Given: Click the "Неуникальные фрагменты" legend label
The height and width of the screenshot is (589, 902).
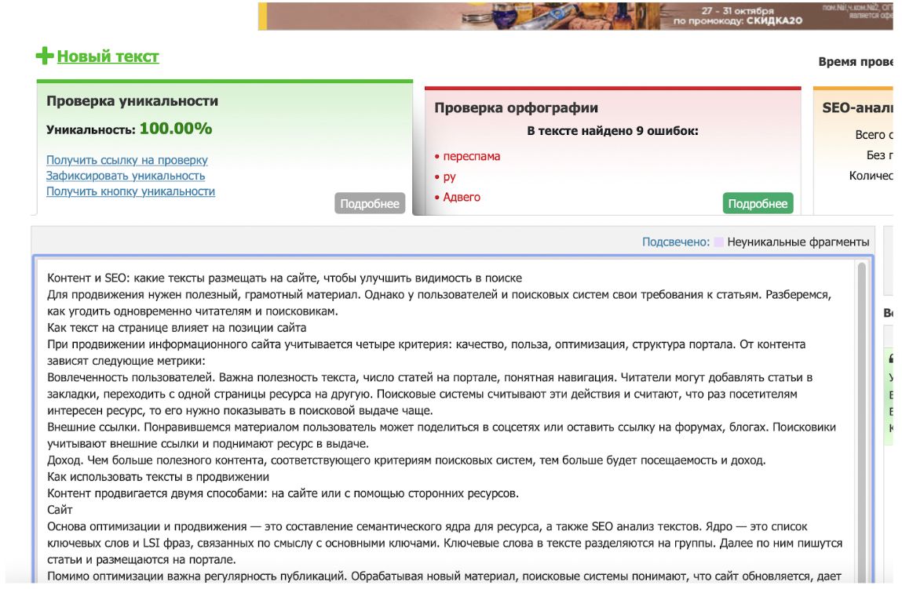Looking at the screenshot, I should (x=800, y=242).
